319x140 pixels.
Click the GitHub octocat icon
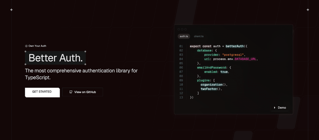71,92
